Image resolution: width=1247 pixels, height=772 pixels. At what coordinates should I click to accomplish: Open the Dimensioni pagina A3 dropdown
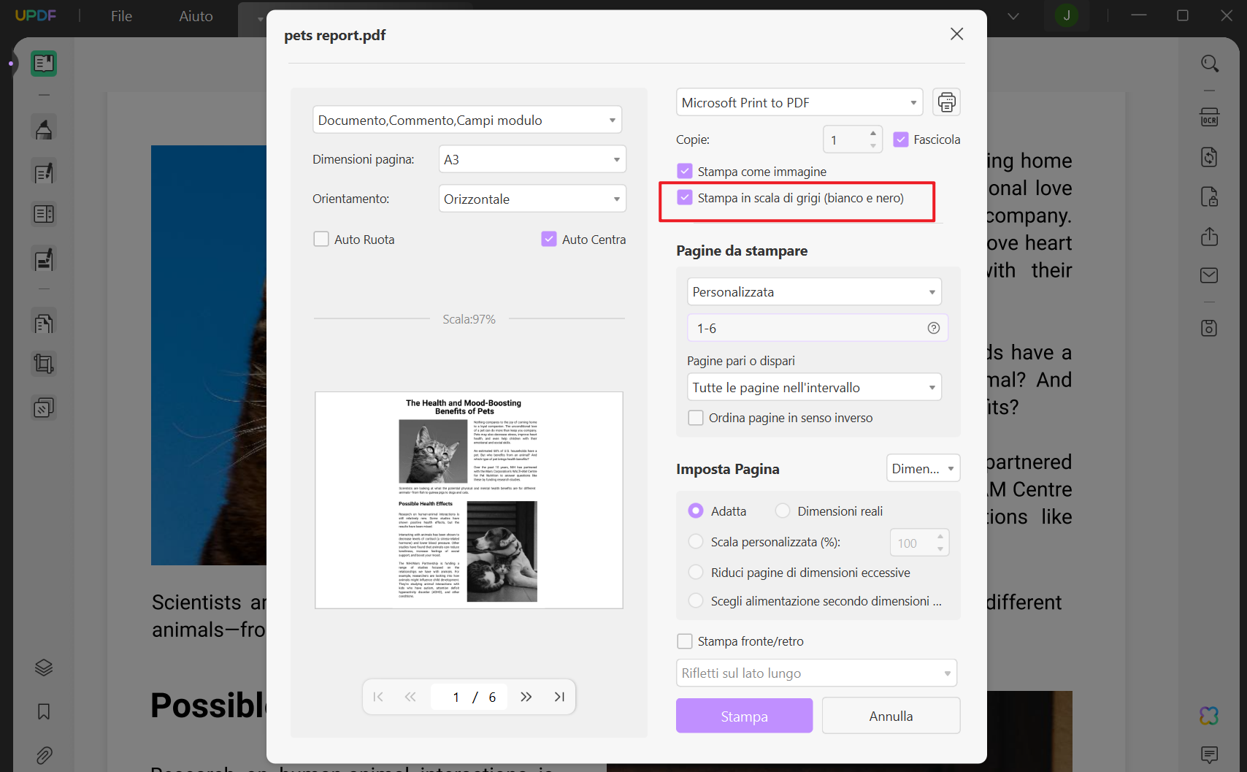532,159
